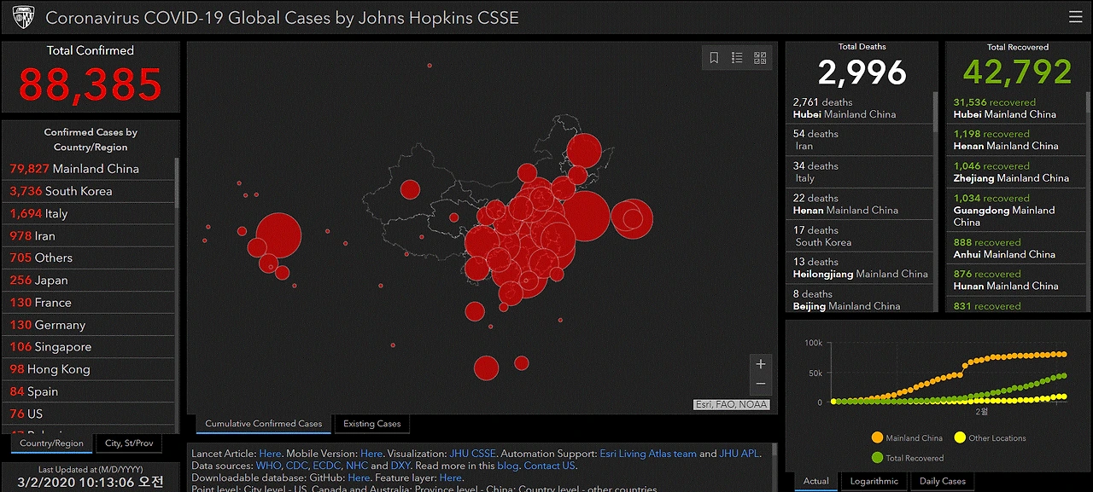Open the JHU CSSE link
This screenshot has width=1093, height=492.
(x=472, y=454)
